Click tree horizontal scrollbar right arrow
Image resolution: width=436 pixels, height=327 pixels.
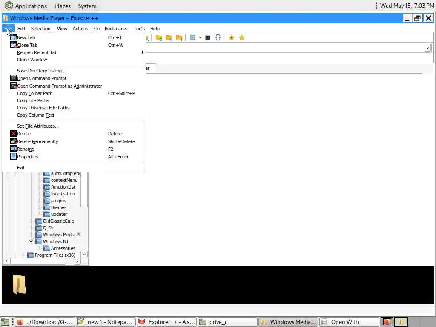coord(77,261)
